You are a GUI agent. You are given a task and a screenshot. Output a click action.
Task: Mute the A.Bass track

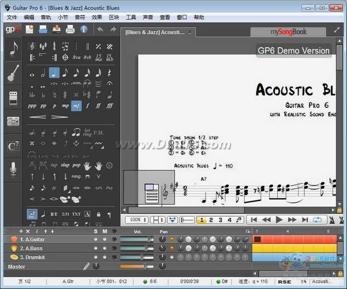104,248
